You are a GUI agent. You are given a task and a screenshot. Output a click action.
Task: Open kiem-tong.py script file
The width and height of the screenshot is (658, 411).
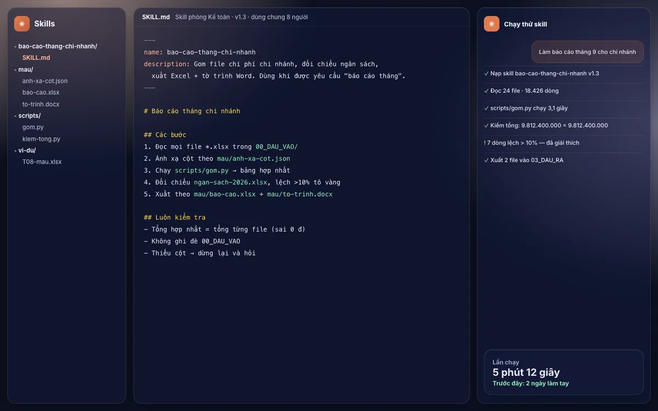click(x=42, y=139)
